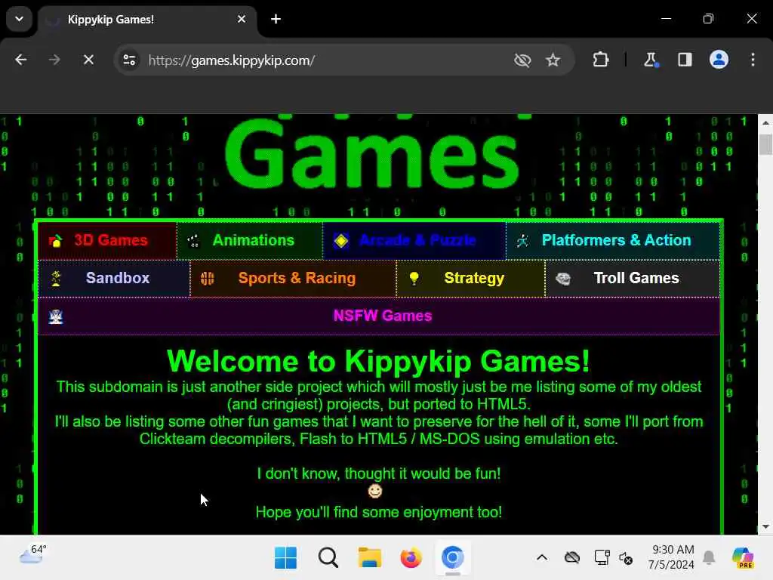This screenshot has height=580, width=773.
Task: Open the 3D Games category
Action: (107, 241)
